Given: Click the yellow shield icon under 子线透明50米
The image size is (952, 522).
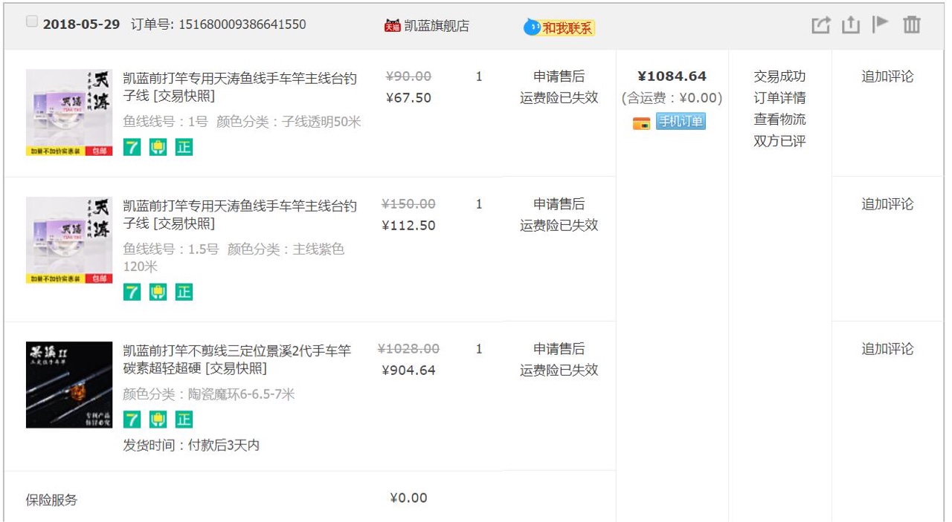Looking at the screenshot, I should click(x=158, y=147).
